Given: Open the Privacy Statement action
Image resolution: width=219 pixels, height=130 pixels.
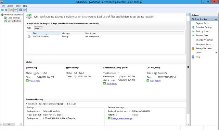Looking at the screenshot, I should click(204, 49).
